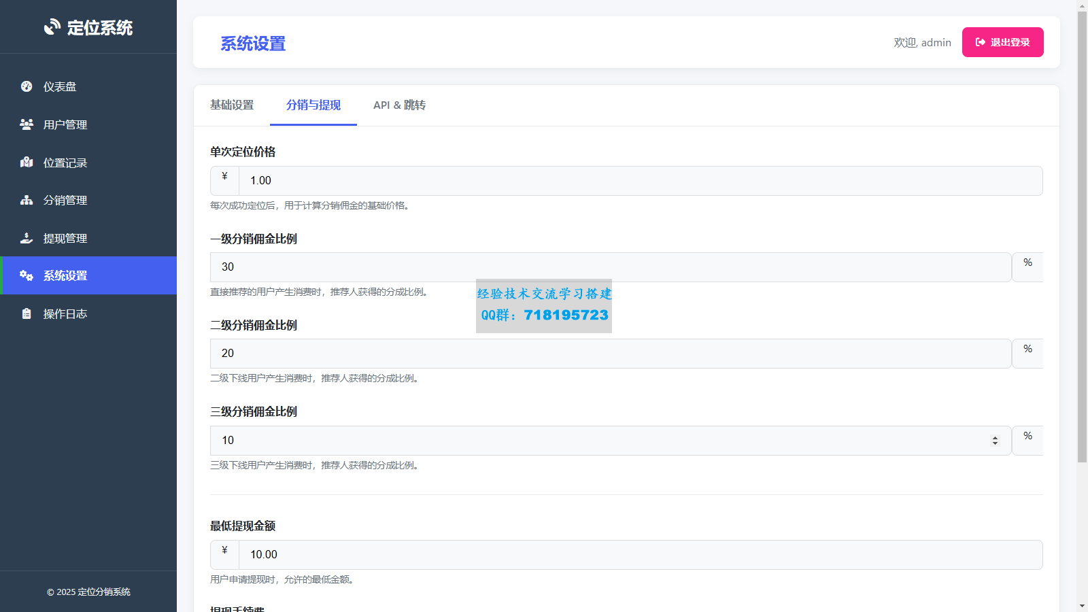The image size is (1088, 612).
Task: Click the 提现管理 hand-holding icon
Action: click(x=27, y=238)
